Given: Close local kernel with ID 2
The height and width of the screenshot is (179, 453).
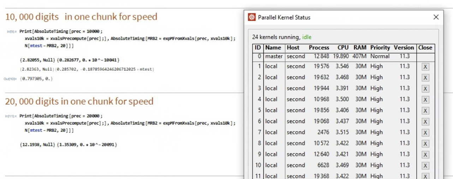Looking at the screenshot, I should tap(426, 77).
